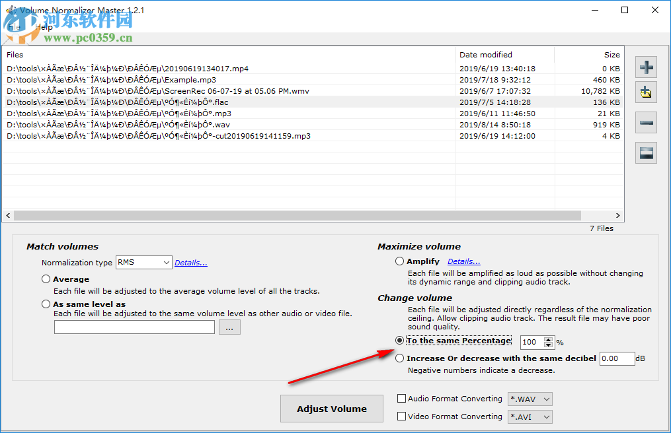The height and width of the screenshot is (433, 671).
Task: Click the percentage spinner up arrow
Action: tap(548, 339)
